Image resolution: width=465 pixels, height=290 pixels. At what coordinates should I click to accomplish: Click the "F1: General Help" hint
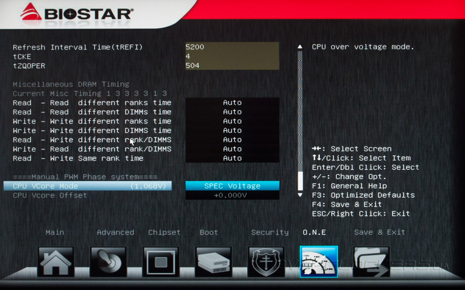349,186
